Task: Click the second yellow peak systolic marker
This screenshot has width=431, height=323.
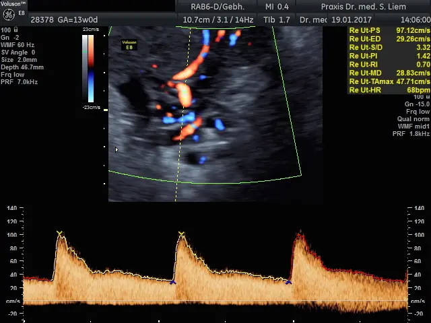Action: click(181, 234)
